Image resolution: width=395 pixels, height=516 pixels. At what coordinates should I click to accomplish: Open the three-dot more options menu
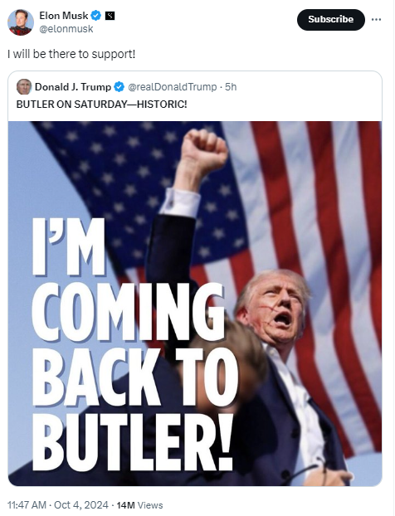(x=376, y=20)
